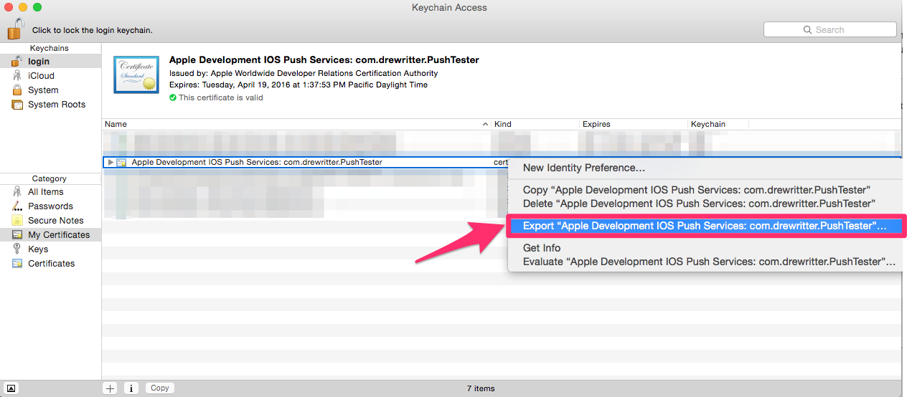Toggle the keychains pane button at bottom-left
Image resolution: width=907 pixels, height=397 pixels.
(x=11, y=388)
